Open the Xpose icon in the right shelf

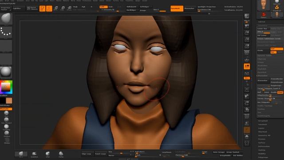tap(247, 143)
